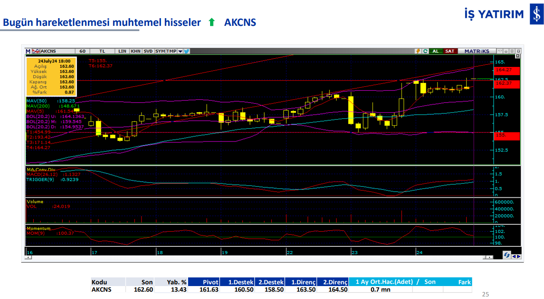Select the SYM toolbar item

(x=160, y=51)
